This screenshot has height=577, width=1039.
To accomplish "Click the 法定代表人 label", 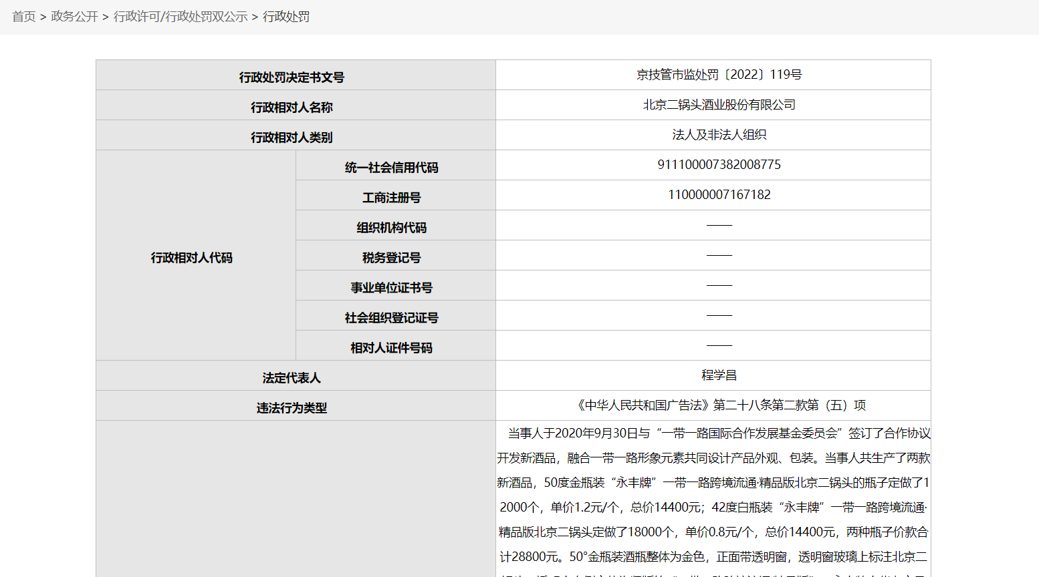I will click(x=292, y=378).
